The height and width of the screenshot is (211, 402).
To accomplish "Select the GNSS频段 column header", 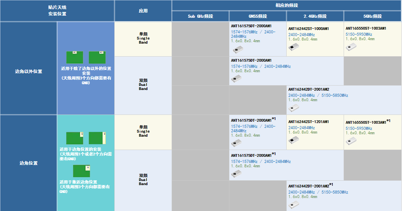I will click(x=258, y=16).
